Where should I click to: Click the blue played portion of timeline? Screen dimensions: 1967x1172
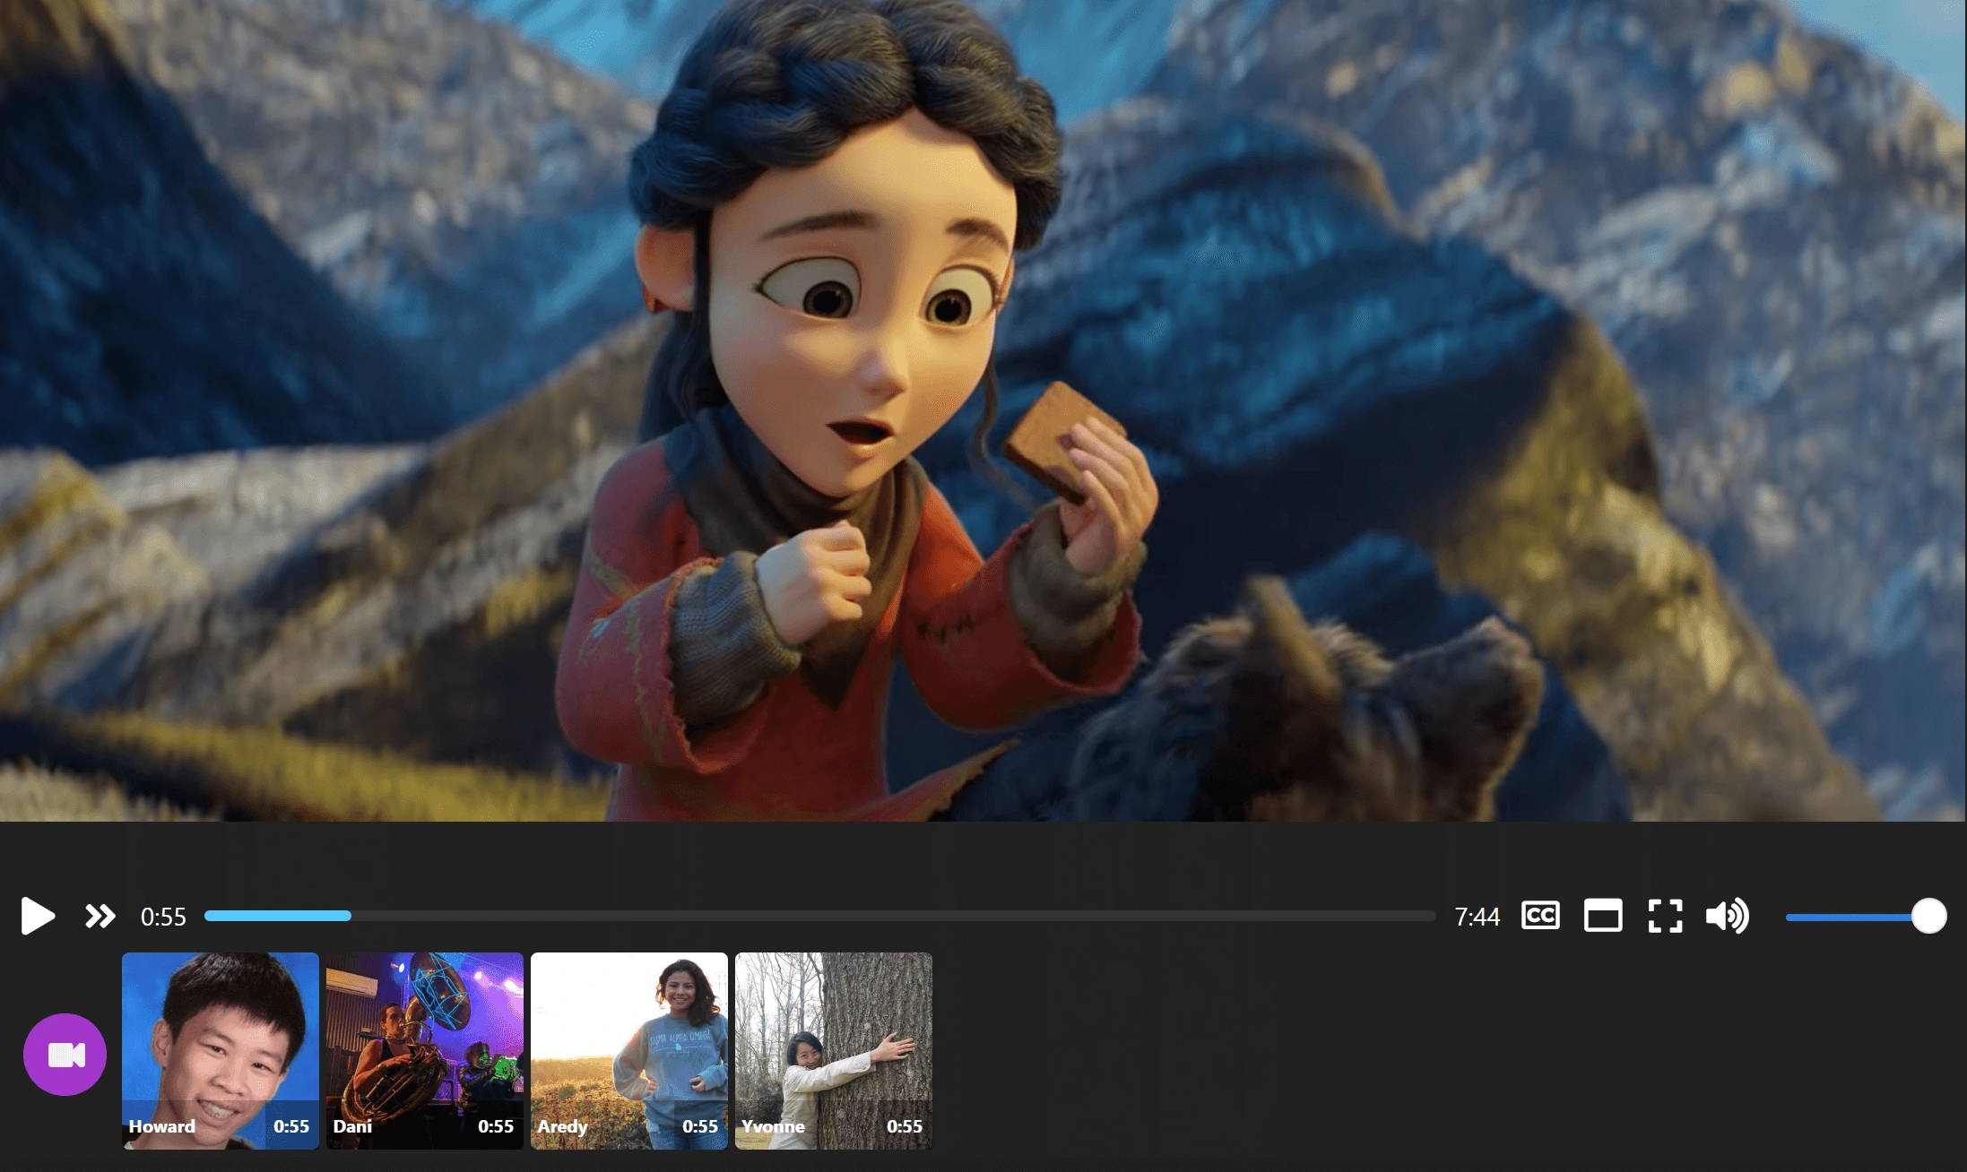point(278,916)
